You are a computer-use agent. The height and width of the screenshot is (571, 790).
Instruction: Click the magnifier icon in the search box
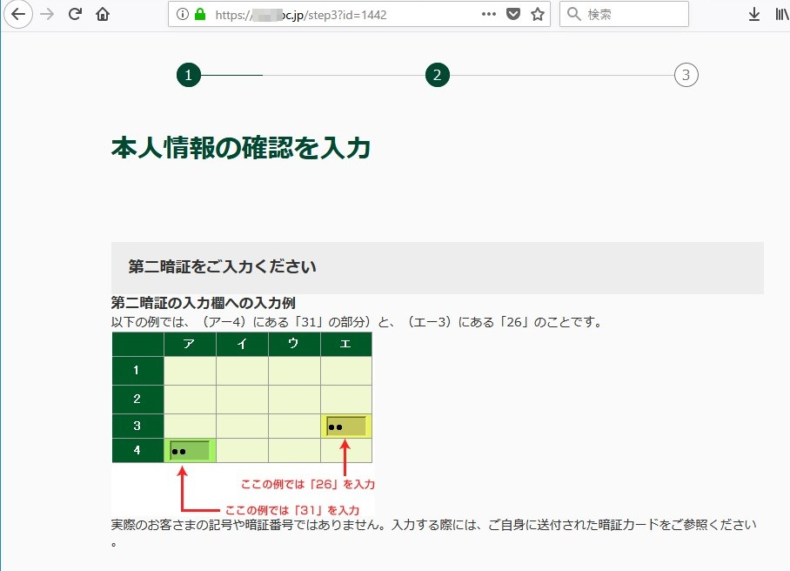tap(574, 15)
